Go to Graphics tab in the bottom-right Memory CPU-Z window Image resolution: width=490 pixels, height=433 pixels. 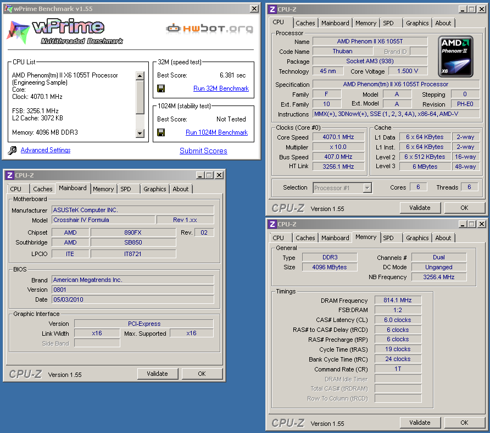(x=417, y=238)
